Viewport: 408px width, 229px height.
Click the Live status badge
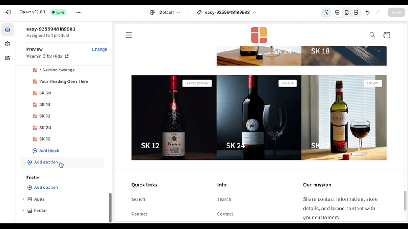pyautogui.click(x=58, y=12)
